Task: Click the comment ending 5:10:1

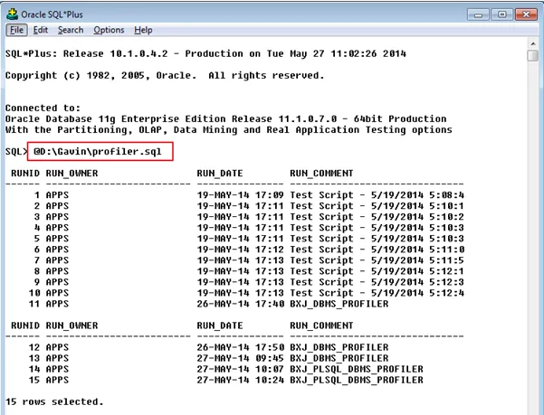Action: 377,206
